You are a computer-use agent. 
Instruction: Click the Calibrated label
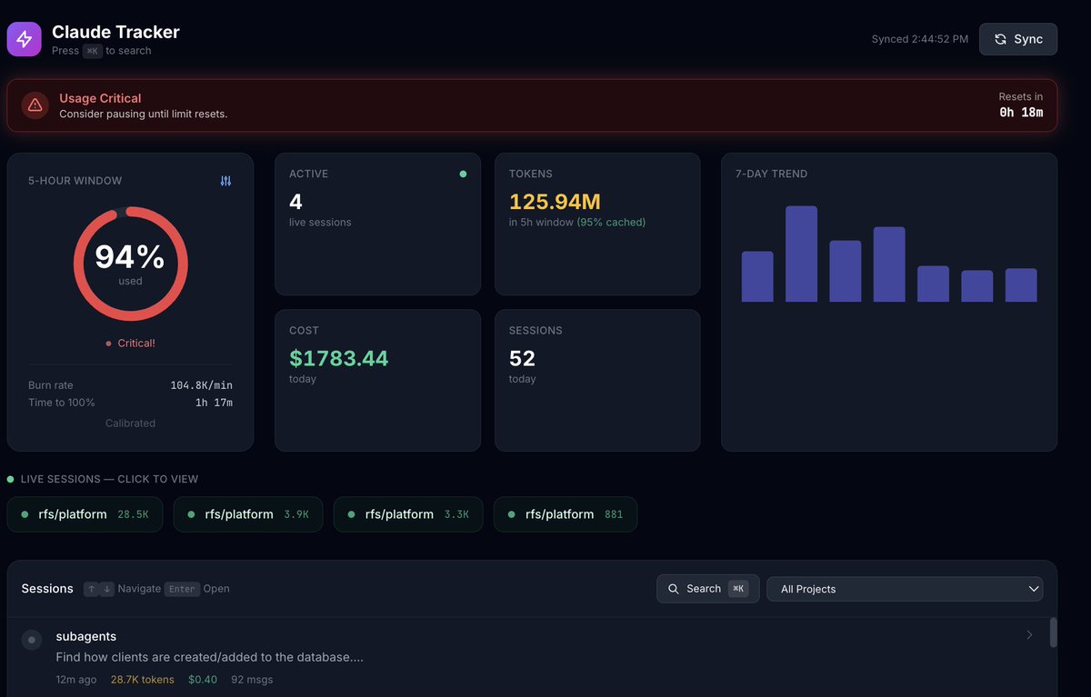(x=130, y=423)
